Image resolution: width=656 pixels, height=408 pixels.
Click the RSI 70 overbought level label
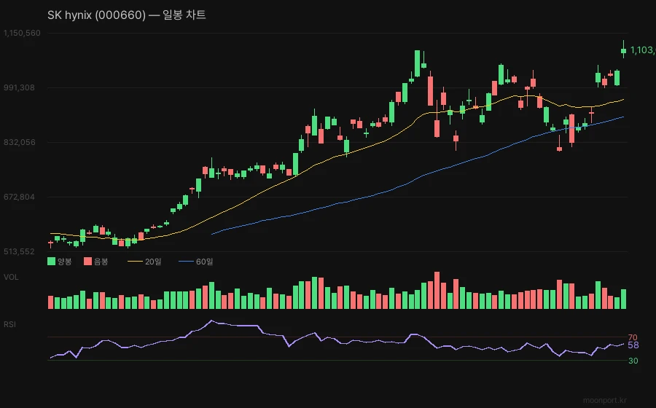(x=633, y=337)
